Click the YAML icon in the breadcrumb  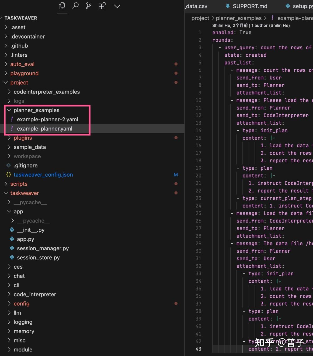[x=272, y=18]
